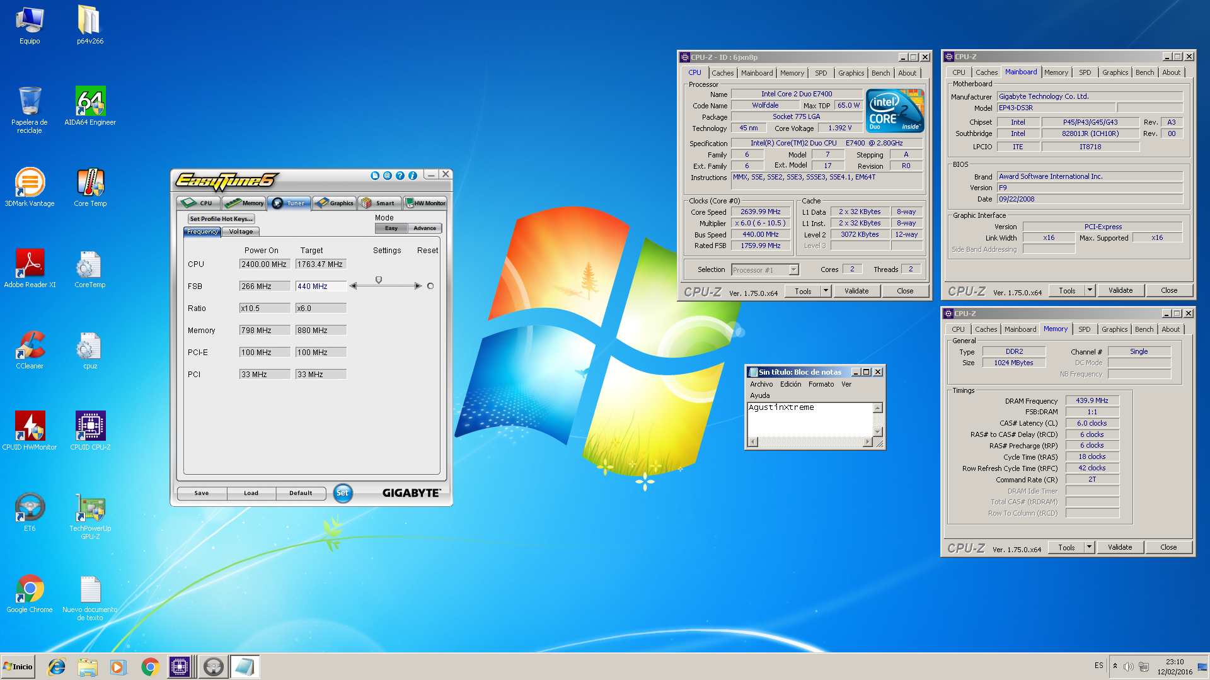Open SPD tab in CPU-Z Mainboard window

point(1085,72)
